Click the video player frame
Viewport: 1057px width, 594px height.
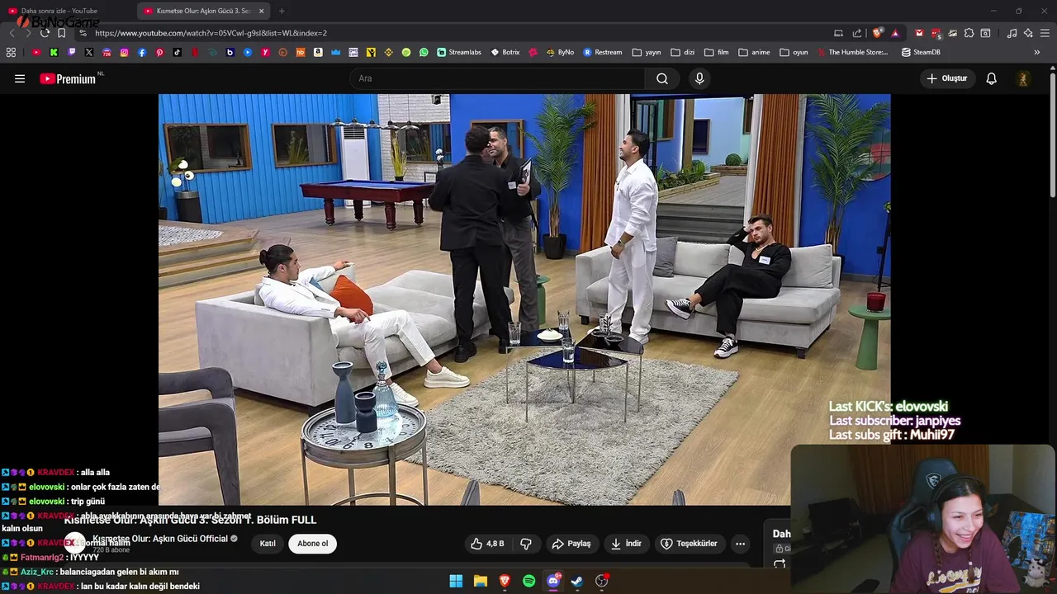(524, 299)
